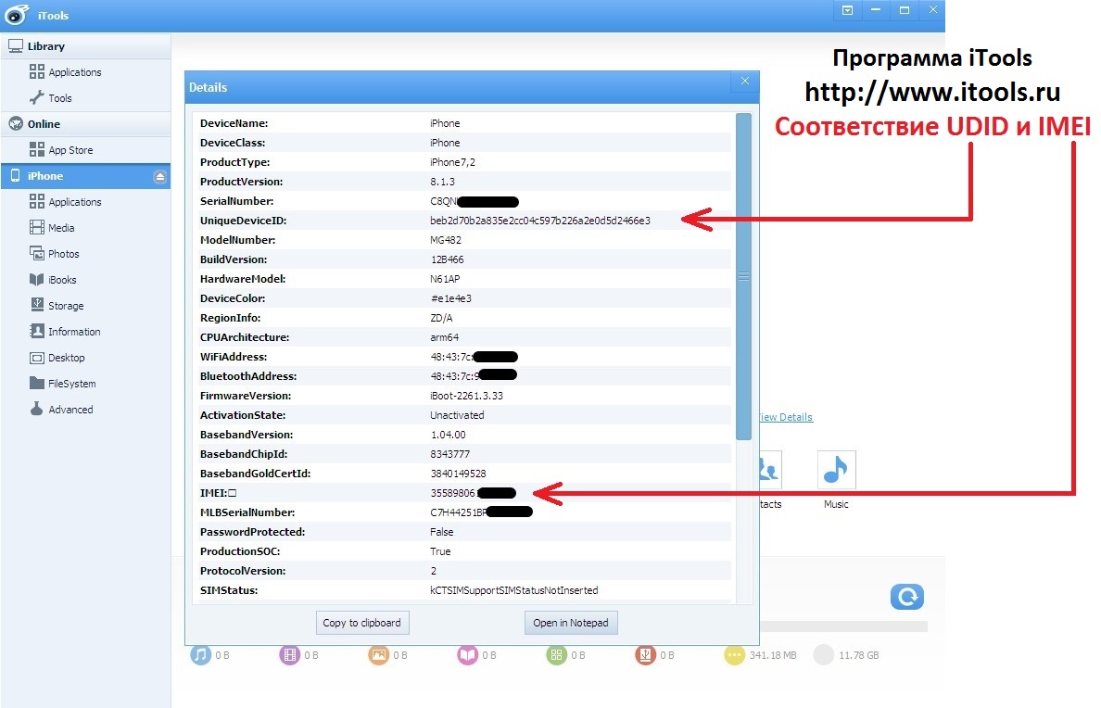Click the apps storage usage icon

coord(556,655)
